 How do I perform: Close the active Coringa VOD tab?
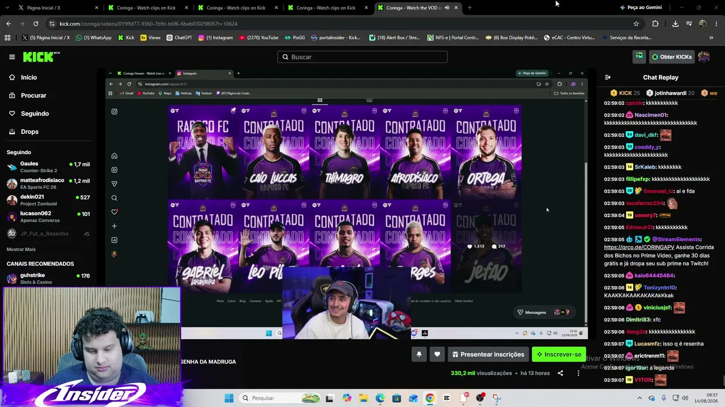tap(456, 8)
